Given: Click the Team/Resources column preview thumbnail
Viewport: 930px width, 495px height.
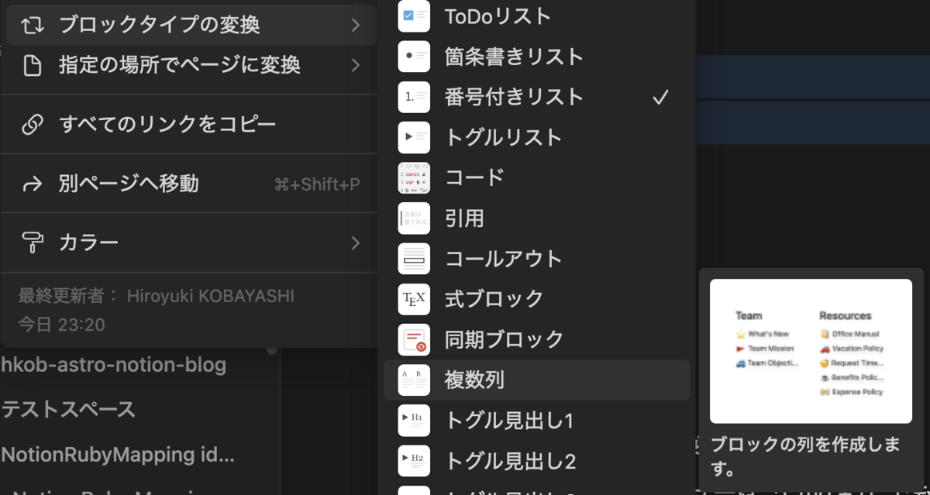Looking at the screenshot, I should [811, 351].
